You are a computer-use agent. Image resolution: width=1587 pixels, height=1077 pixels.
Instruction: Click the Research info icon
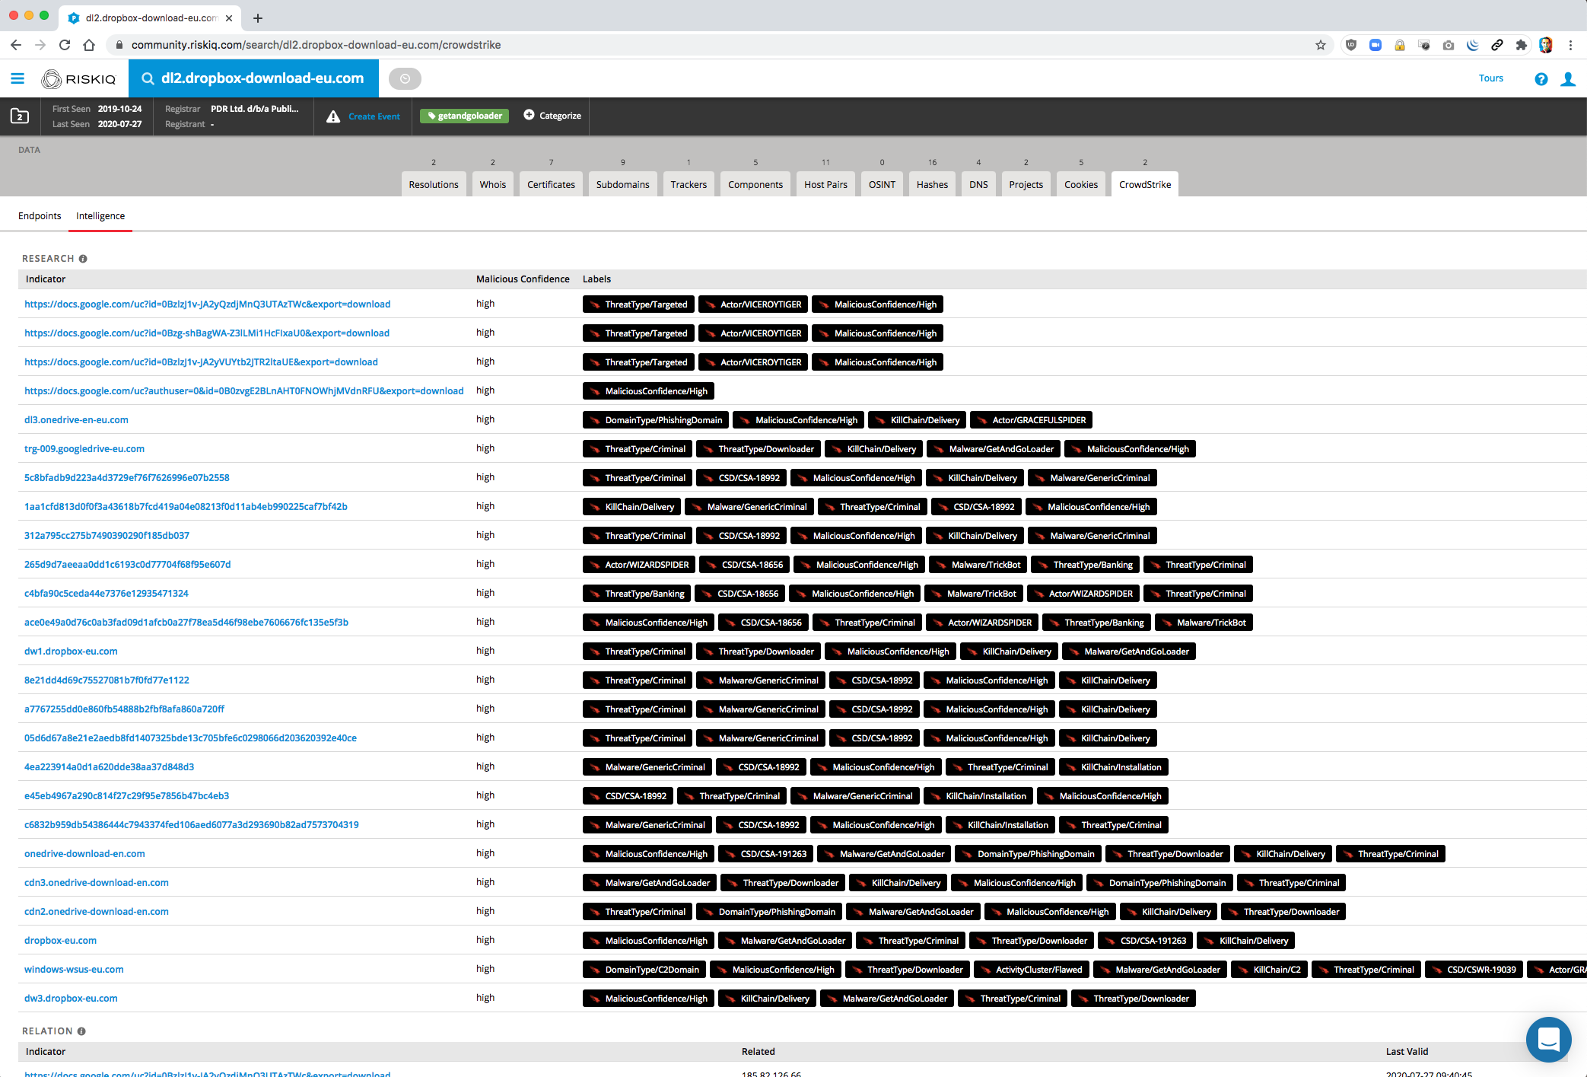click(83, 259)
